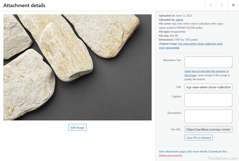Open the Original image file link
Screen dimensions: 239x161
click(x=200, y=44)
